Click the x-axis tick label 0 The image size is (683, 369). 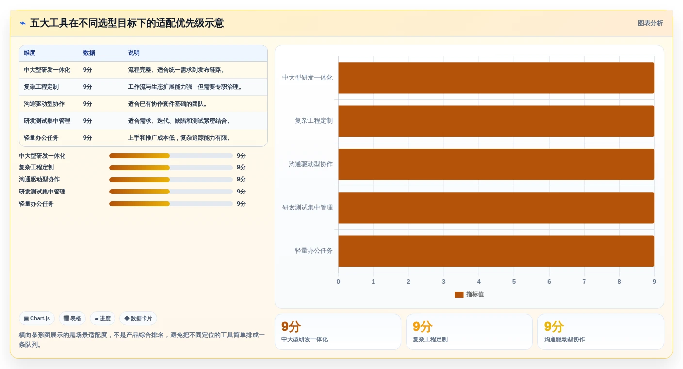(x=338, y=282)
